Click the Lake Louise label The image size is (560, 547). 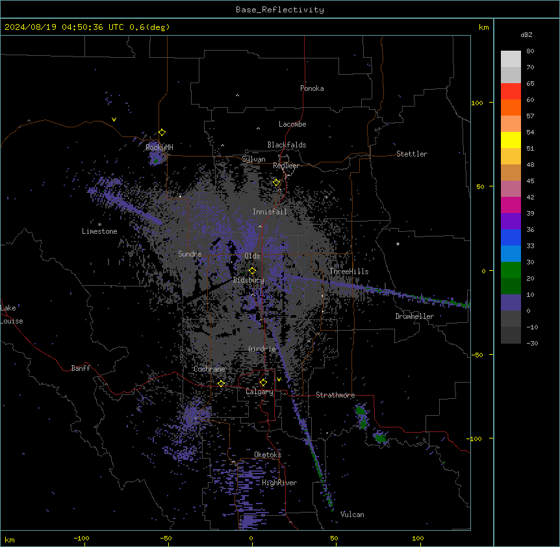click(x=12, y=314)
